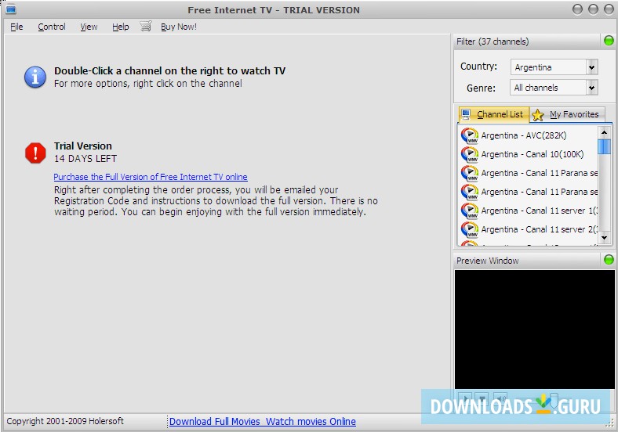Screen dimensions: 618x432
Task: Open the Purchase the Full Version link
Action: 151,177
